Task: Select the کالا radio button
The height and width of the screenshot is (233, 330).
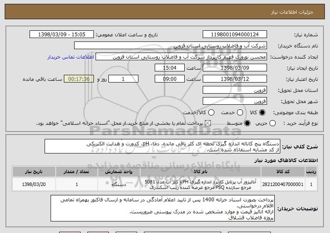Action: click(x=262, y=113)
